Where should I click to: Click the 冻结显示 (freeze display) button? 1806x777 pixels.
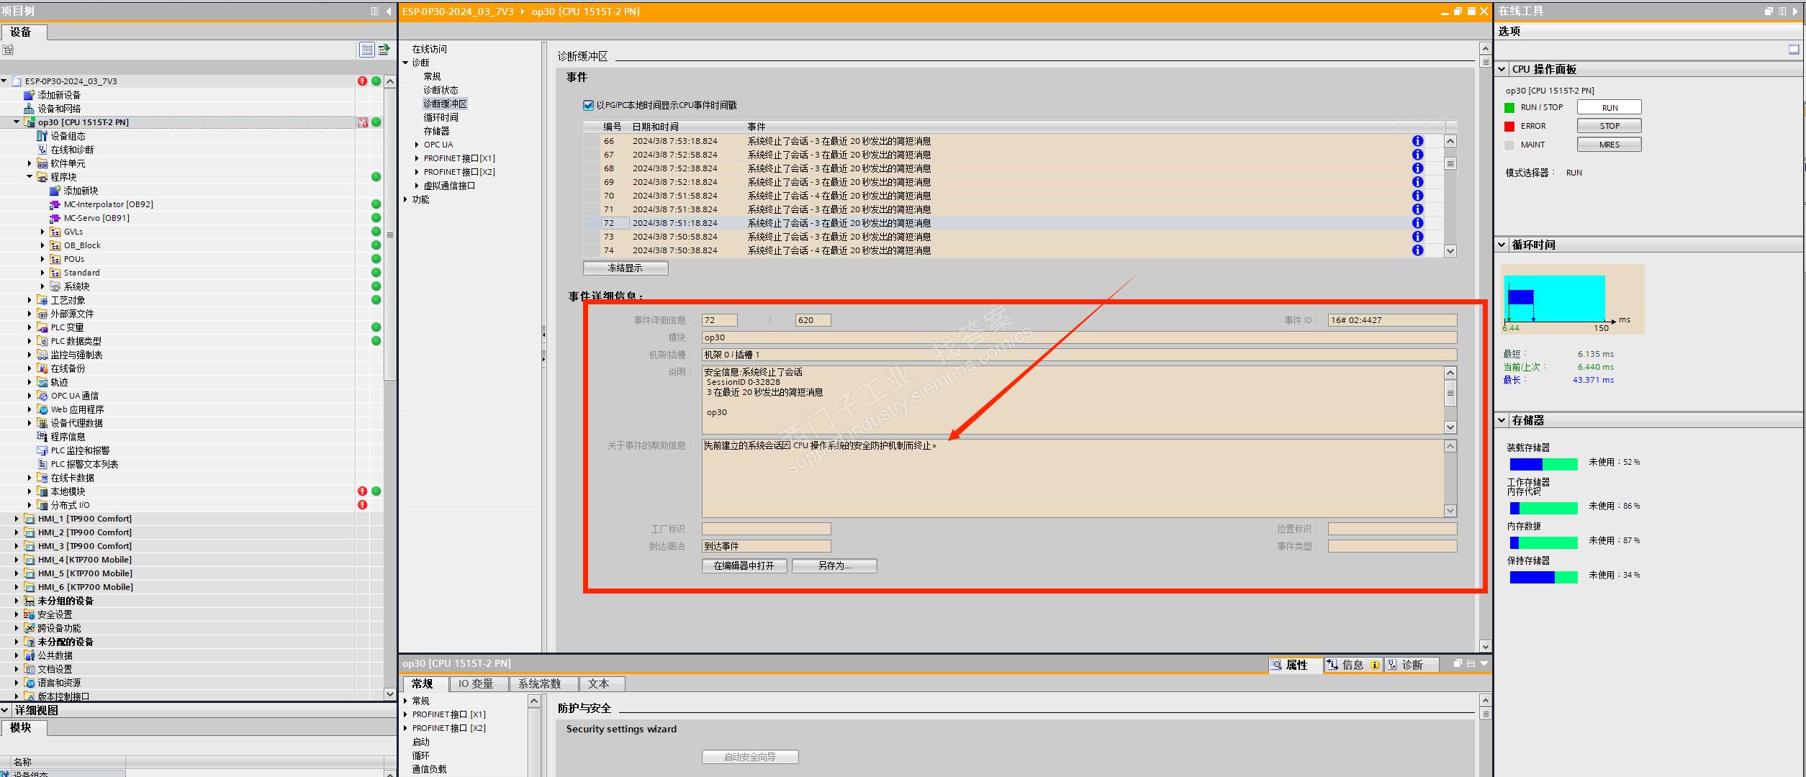click(x=625, y=268)
